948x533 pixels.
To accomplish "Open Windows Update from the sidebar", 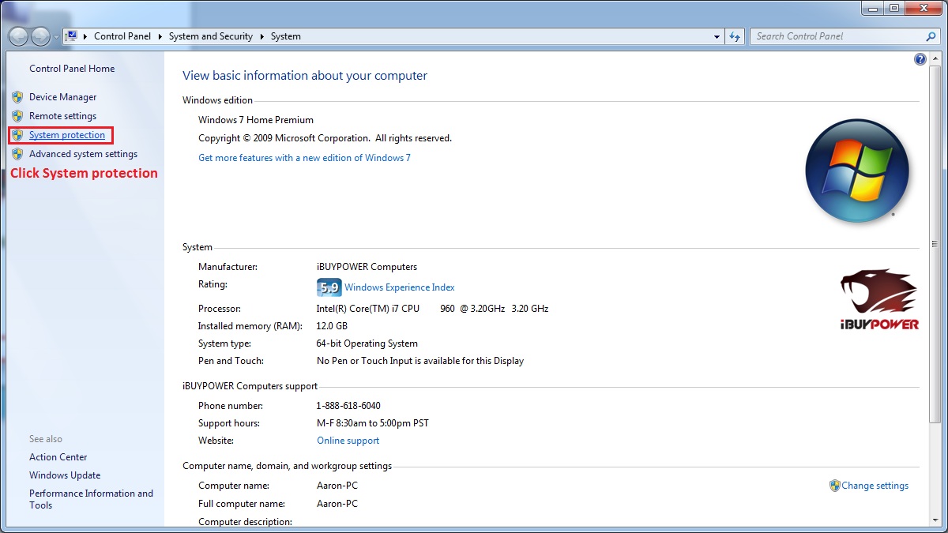I will (x=65, y=475).
